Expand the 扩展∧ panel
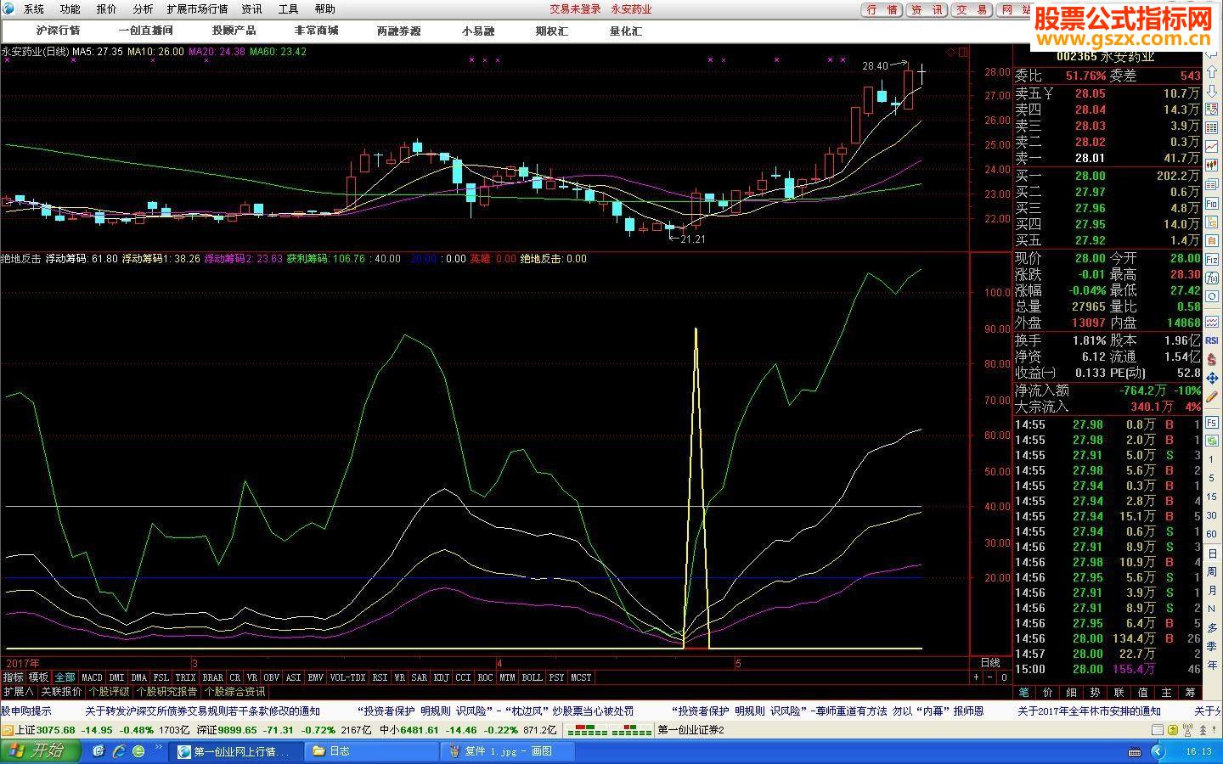This screenshot has height=764, width=1223. pyautogui.click(x=18, y=692)
